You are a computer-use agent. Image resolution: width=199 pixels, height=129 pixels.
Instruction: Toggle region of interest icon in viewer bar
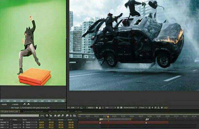pyautogui.click(x=118, y=108)
